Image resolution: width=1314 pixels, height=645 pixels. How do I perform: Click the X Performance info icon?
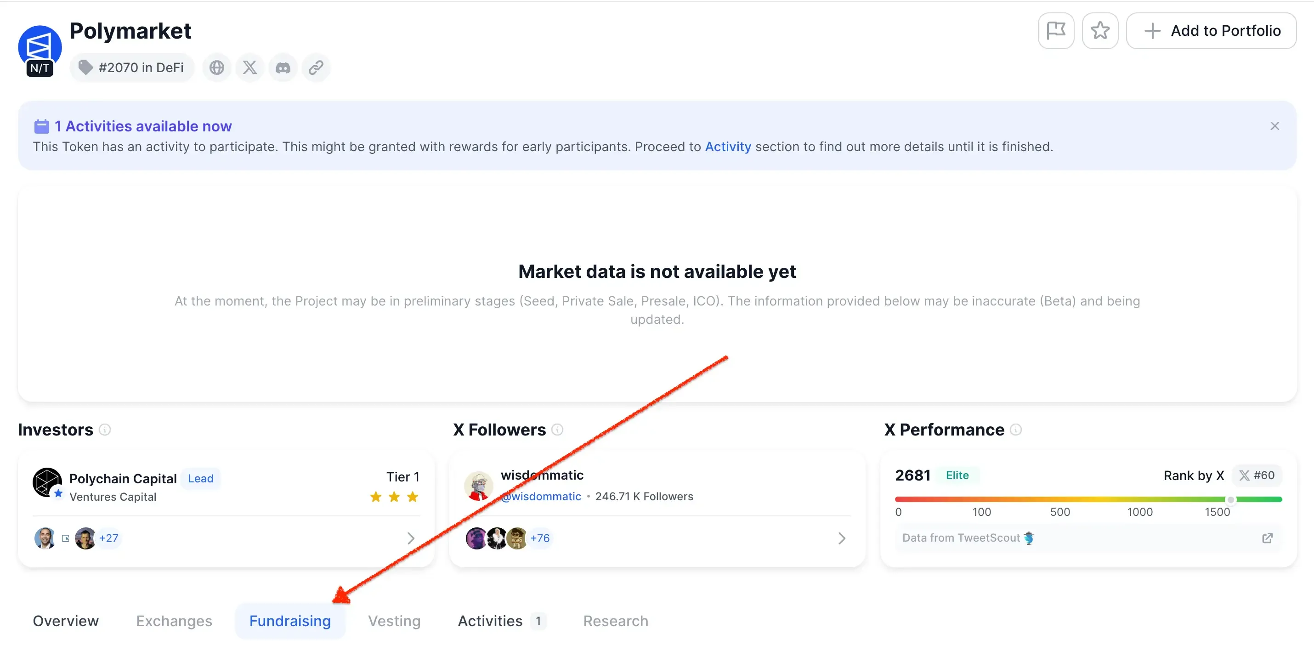[x=1016, y=430]
